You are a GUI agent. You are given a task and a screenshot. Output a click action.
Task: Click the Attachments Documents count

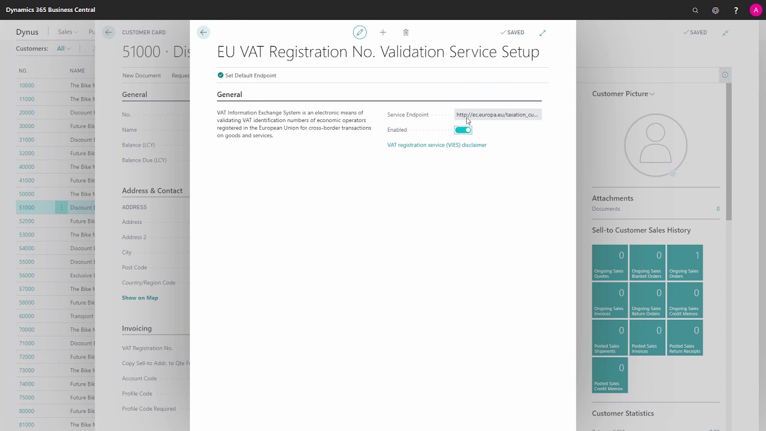718,209
